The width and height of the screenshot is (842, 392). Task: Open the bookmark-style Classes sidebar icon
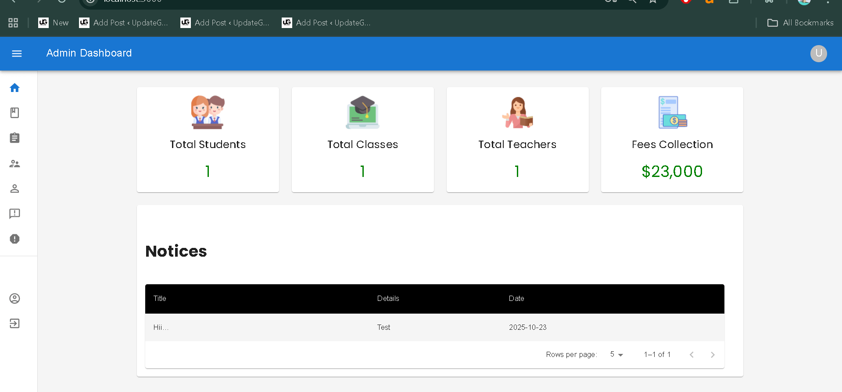coord(14,113)
